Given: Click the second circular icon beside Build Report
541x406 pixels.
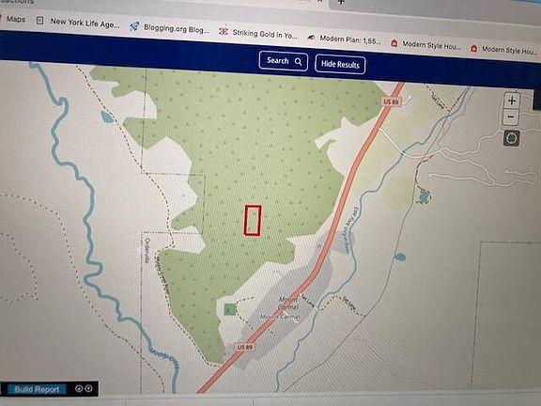Looking at the screenshot, I should tap(88, 389).
